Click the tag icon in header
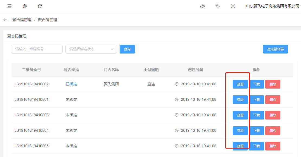This screenshot has height=157, width=301. point(217,6)
